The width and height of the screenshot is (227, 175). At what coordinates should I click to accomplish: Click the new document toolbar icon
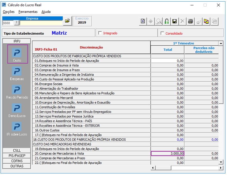pyautogui.click(x=143, y=21)
